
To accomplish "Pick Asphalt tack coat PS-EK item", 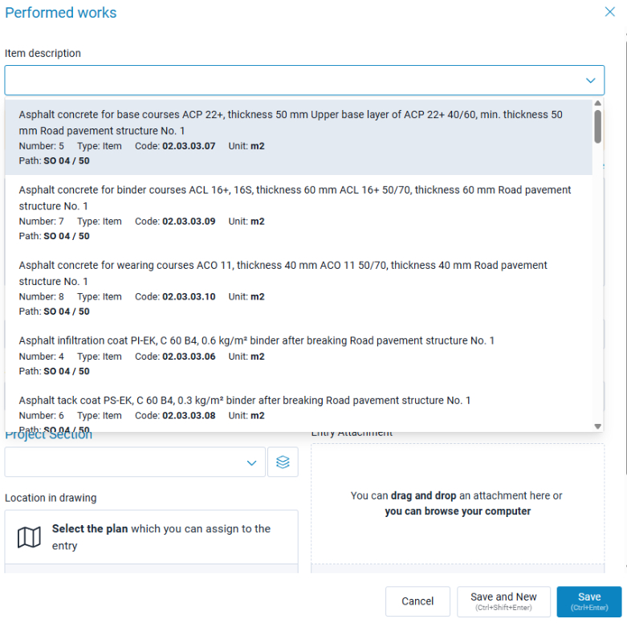I will (299, 410).
